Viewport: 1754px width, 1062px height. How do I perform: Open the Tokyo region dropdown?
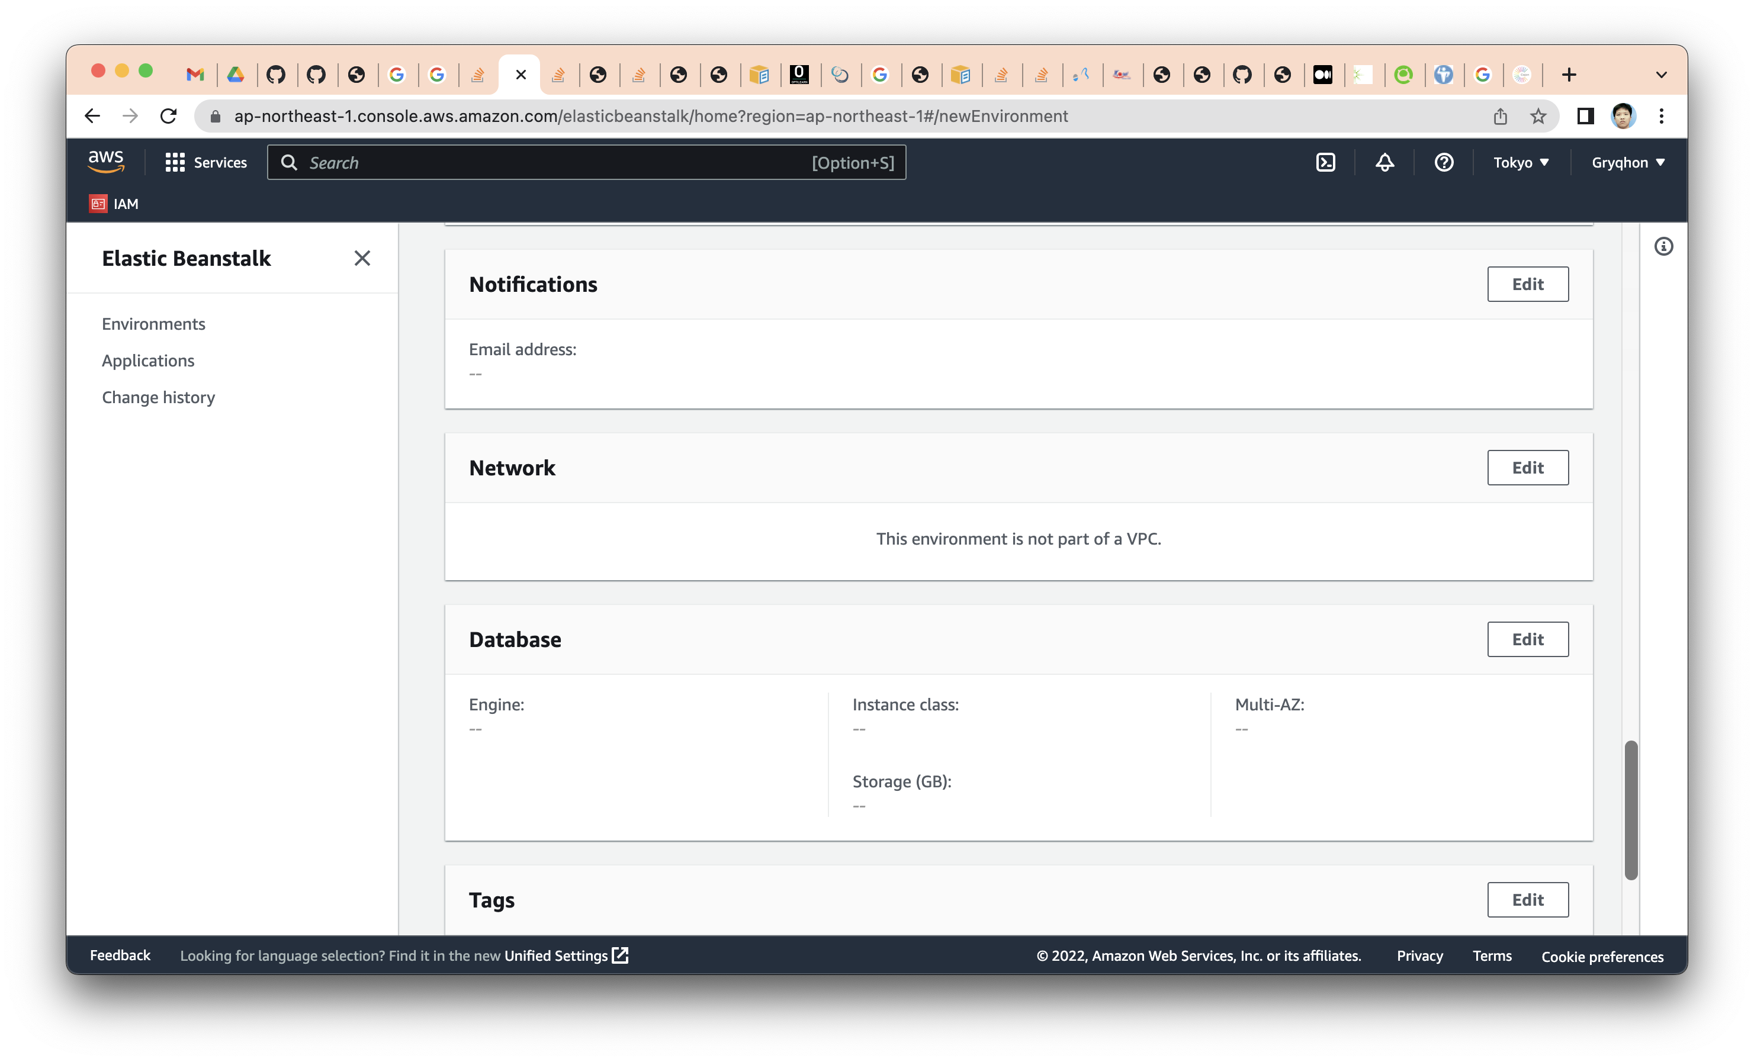click(1521, 162)
